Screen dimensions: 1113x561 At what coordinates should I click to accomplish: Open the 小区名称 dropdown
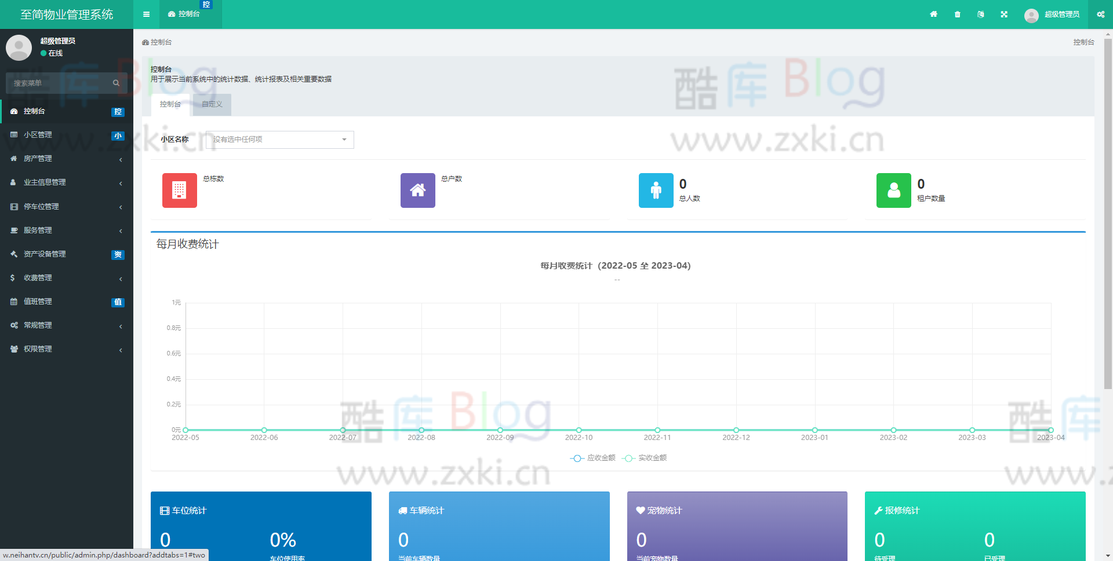tap(280, 140)
